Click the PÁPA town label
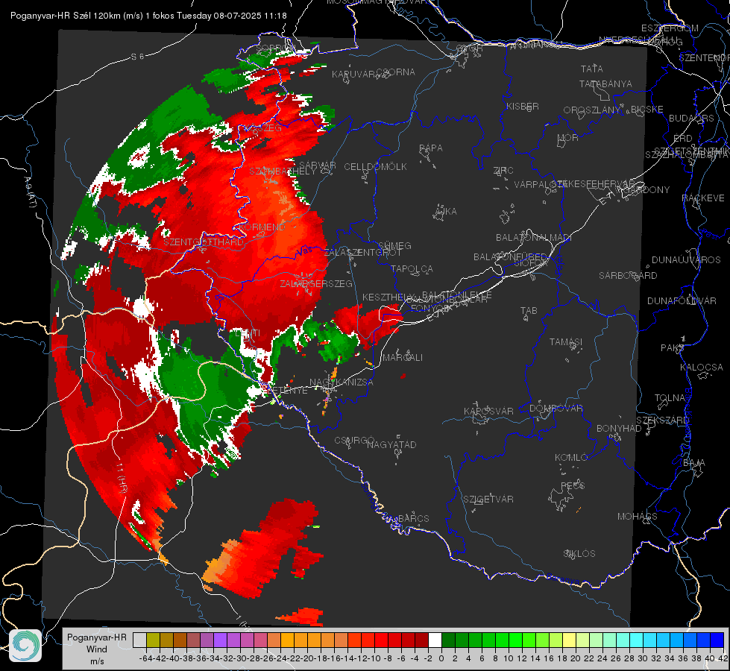Screen dimensions: 730x671 (x=431, y=148)
